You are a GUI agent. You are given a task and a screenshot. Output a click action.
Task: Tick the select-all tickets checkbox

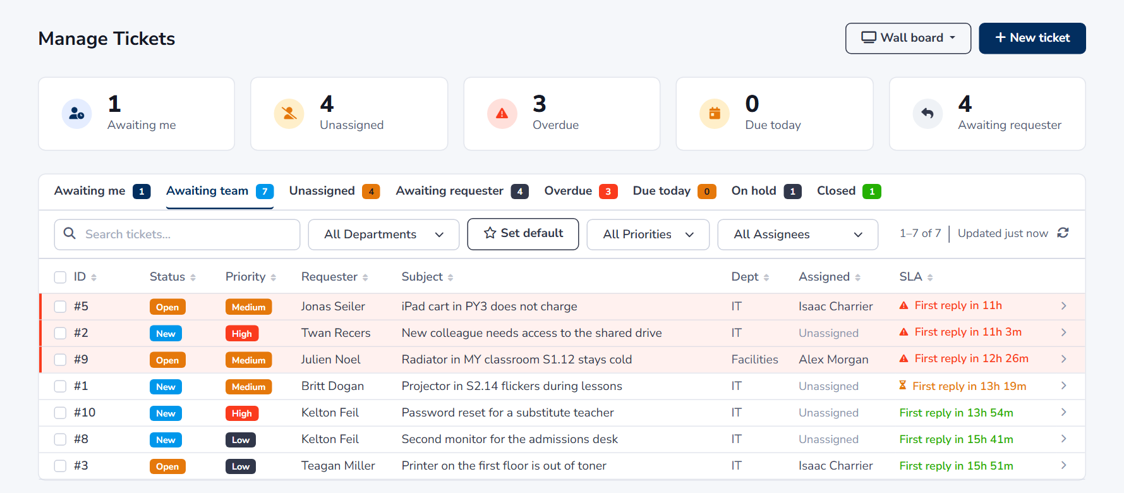coord(60,277)
